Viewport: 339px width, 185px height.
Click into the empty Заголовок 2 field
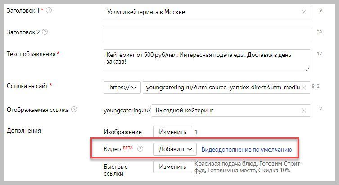(206, 34)
